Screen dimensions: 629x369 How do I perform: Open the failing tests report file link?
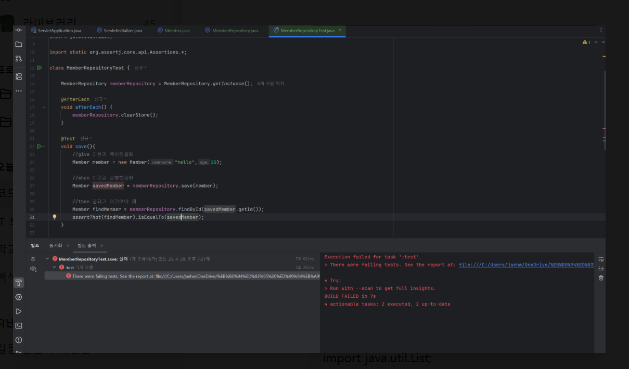coord(526,265)
